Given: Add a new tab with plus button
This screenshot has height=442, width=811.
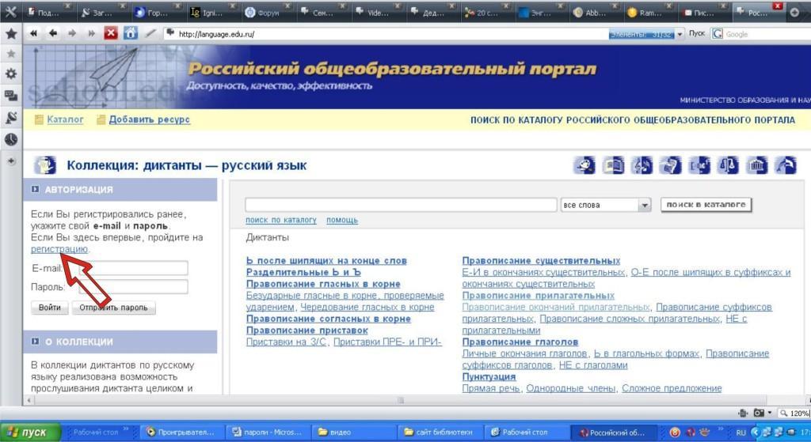Looking at the screenshot, I should [x=795, y=13].
